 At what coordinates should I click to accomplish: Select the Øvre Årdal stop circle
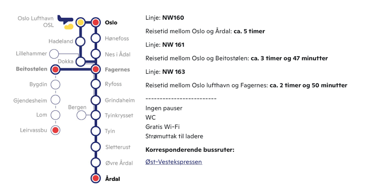tap(95, 163)
